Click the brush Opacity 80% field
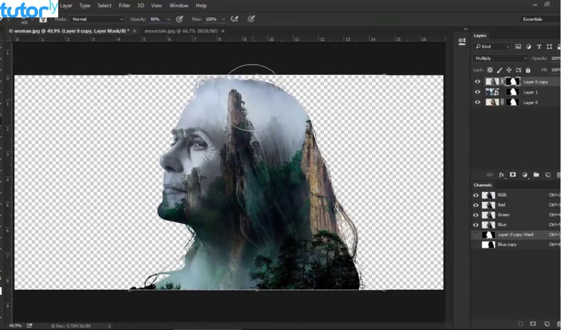This screenshot has width=561, height=330. click(156, 20)
